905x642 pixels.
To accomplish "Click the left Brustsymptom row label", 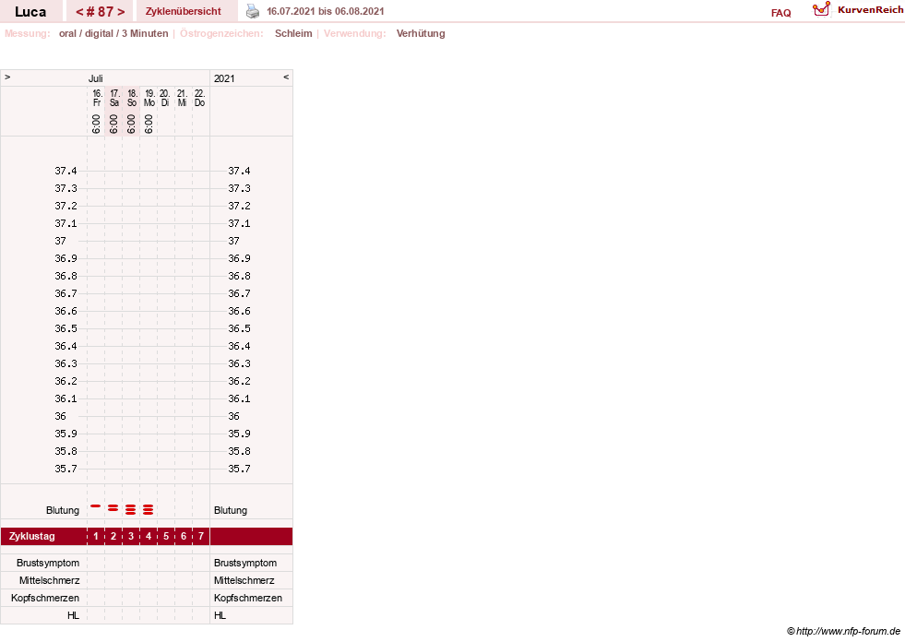I will point(48,563).
